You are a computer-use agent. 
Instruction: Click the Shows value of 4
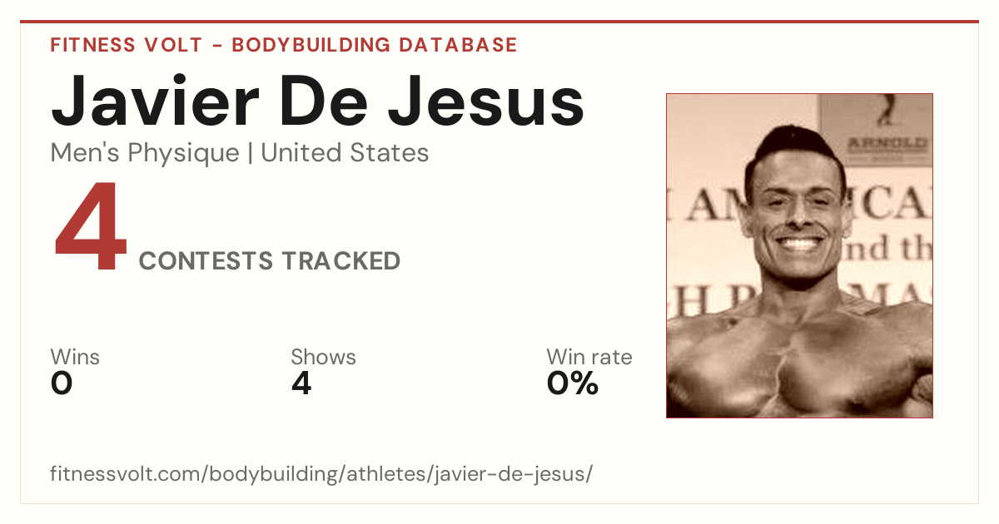click(x=301, y=383)
